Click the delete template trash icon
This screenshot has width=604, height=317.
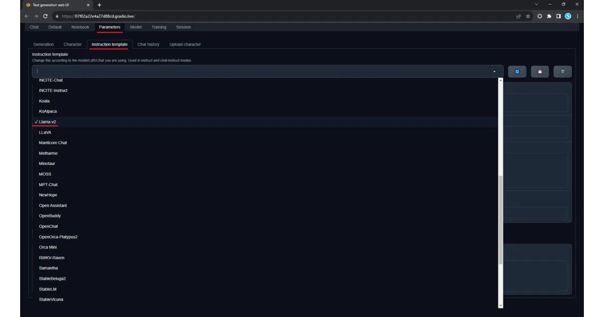pos(563,71)
